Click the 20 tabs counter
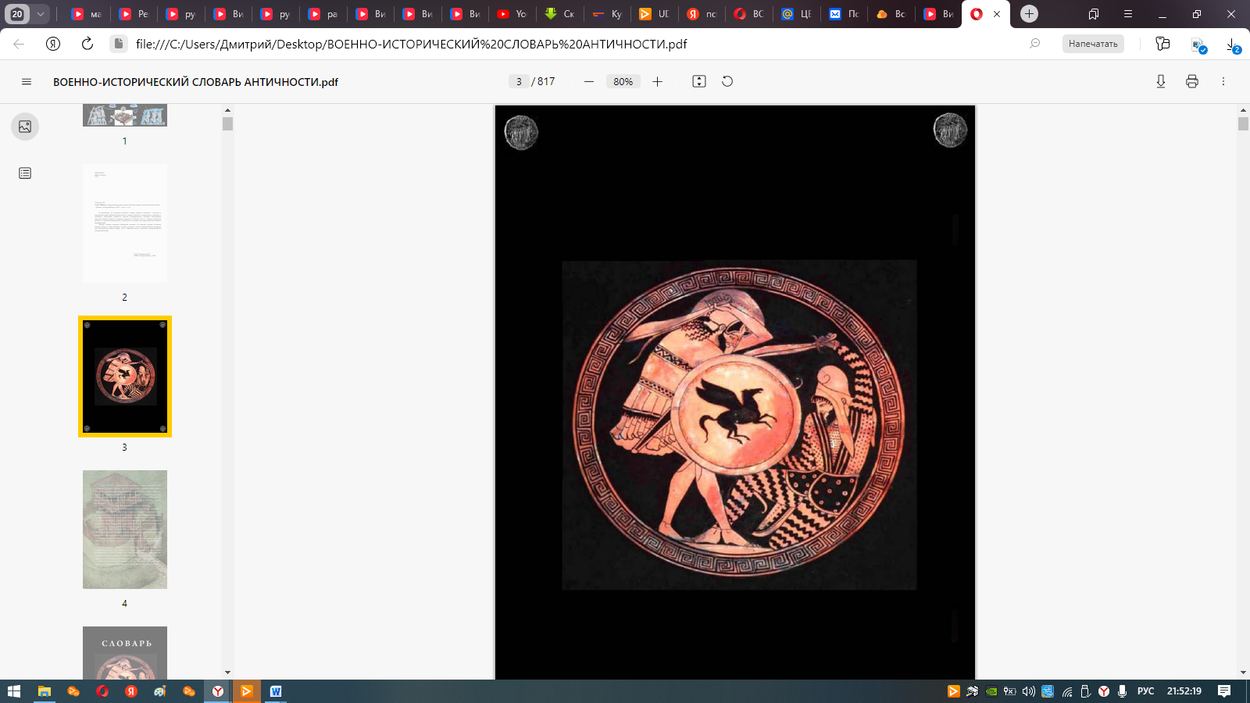 tap(17, 14)
